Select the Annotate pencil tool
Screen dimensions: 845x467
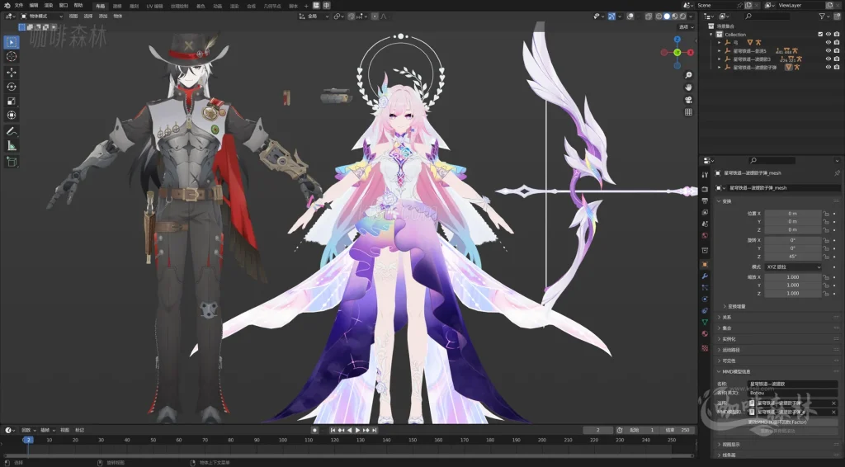(x=12, y=131)
